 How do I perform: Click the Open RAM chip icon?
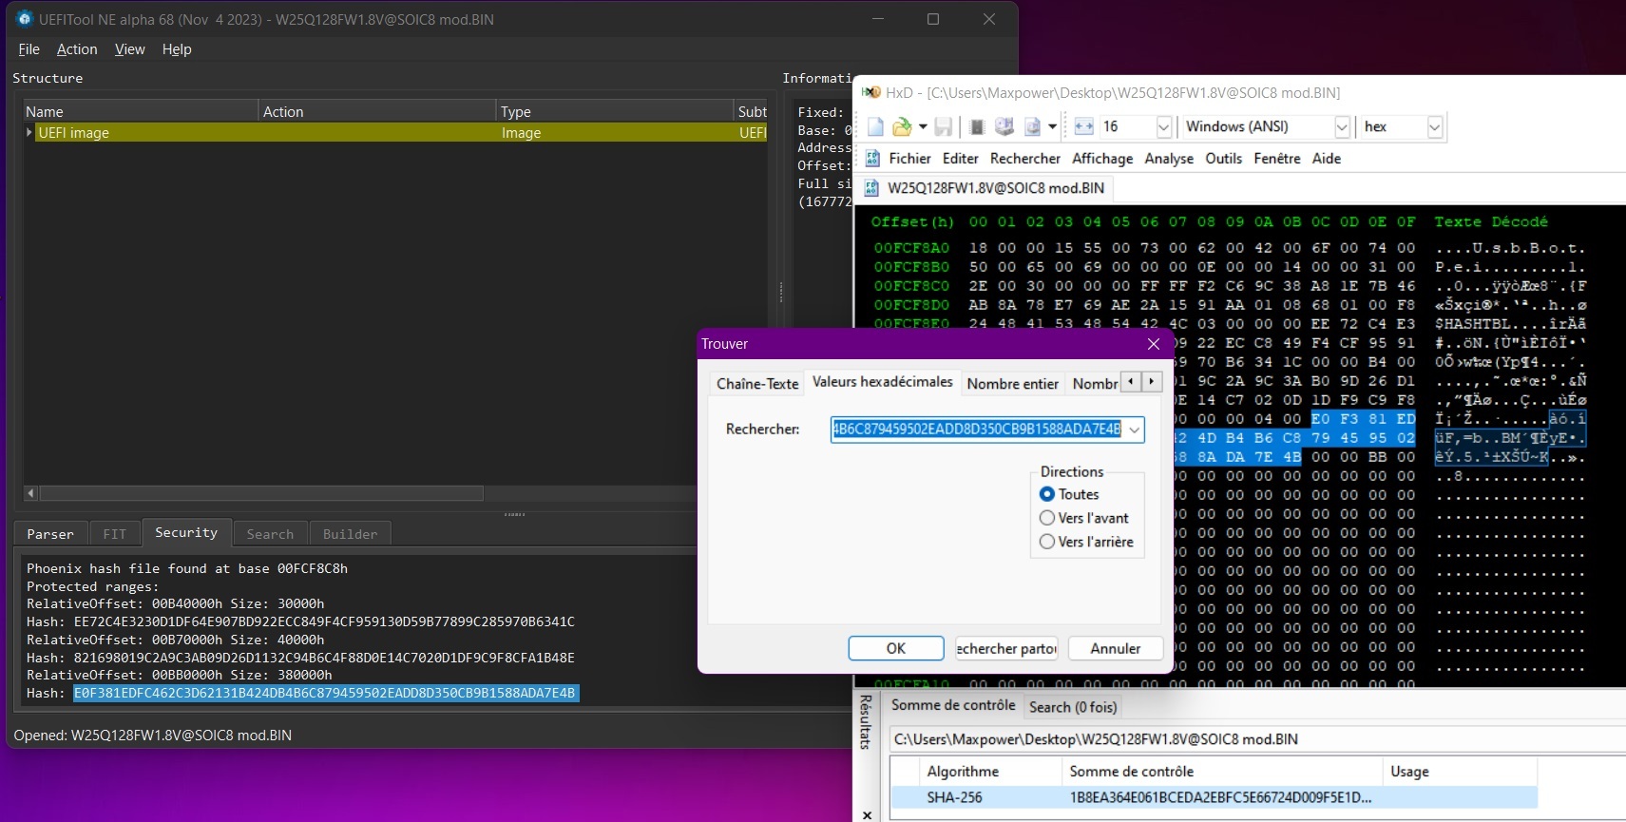(x=977, y=126)
